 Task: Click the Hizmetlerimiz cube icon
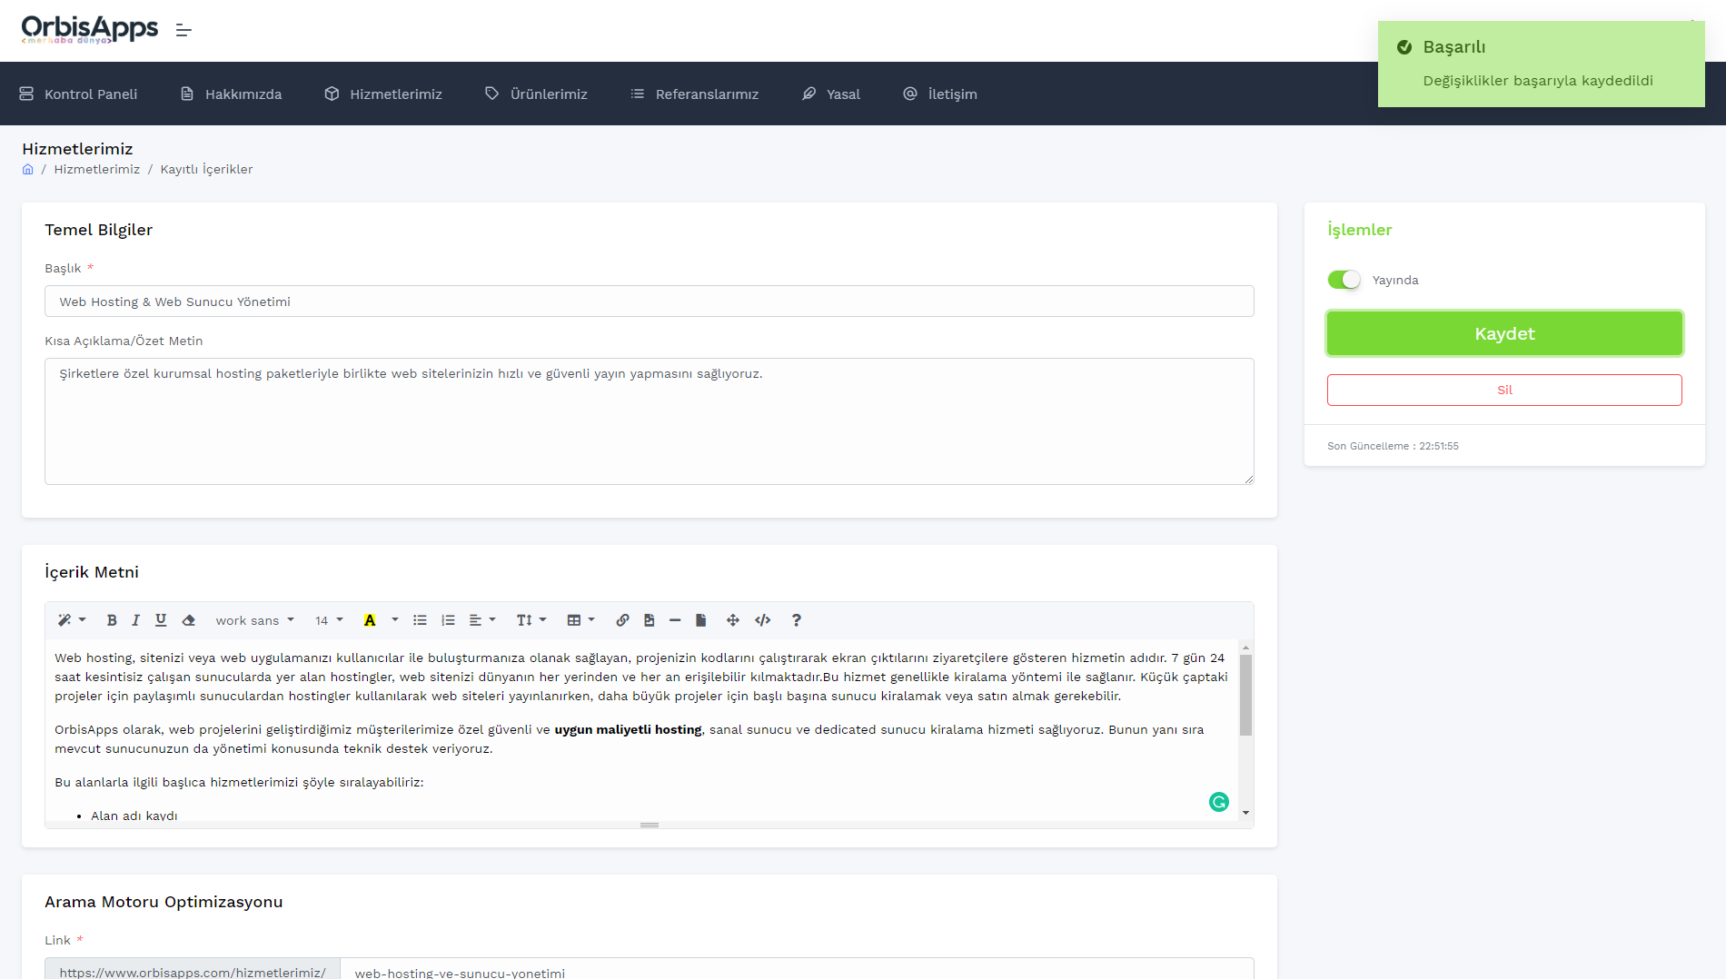click(332, 94)
